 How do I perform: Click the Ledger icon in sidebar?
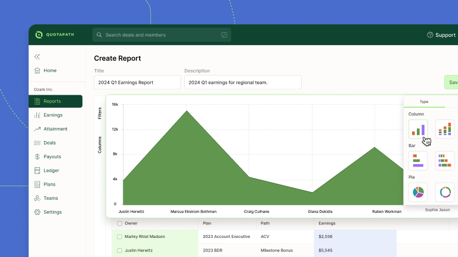coord(37,171)
